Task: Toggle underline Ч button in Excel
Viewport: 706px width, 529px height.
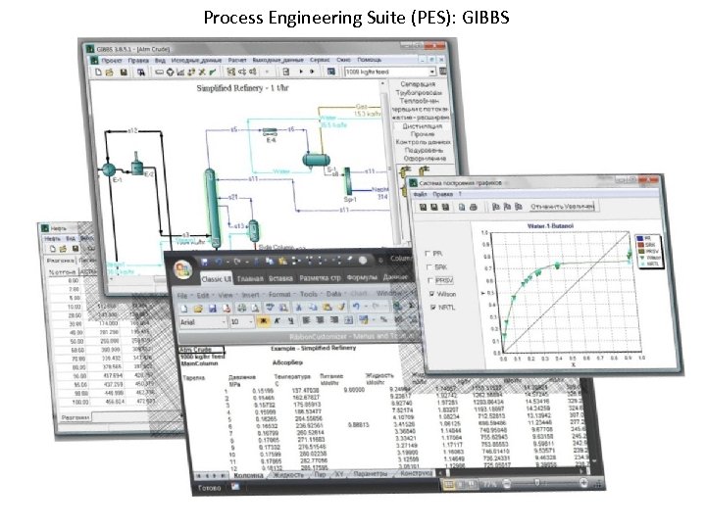Action: coord(290,320)
